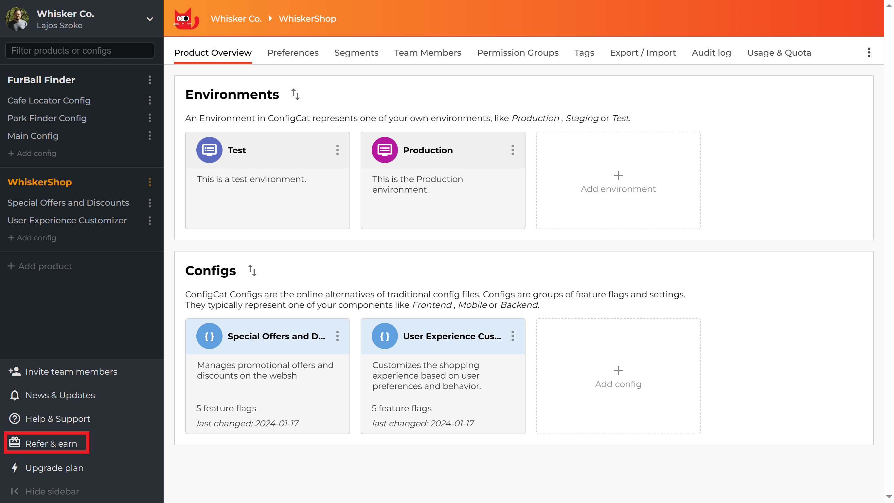Click the Refer & earn gift icon
The image size is (894, 503).
tap(15, 442)
